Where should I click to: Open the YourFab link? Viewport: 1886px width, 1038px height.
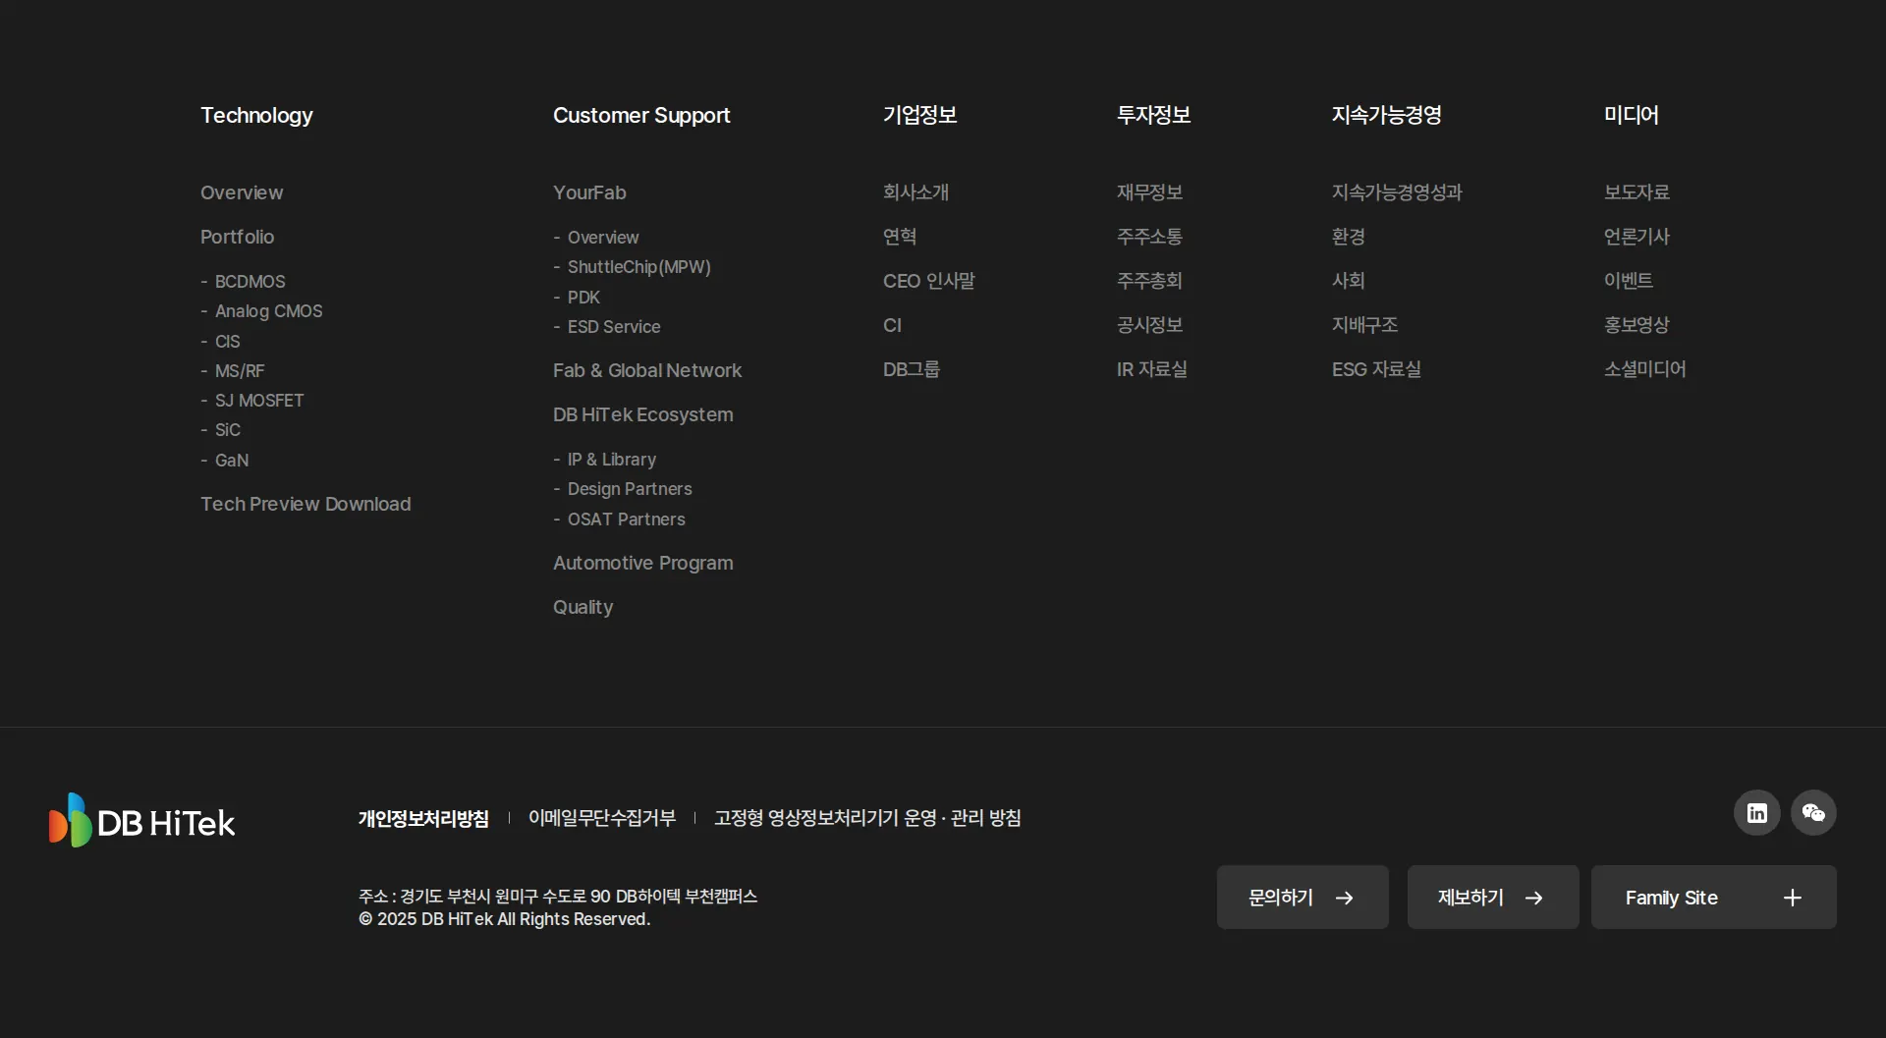click(x=589, y=192)
